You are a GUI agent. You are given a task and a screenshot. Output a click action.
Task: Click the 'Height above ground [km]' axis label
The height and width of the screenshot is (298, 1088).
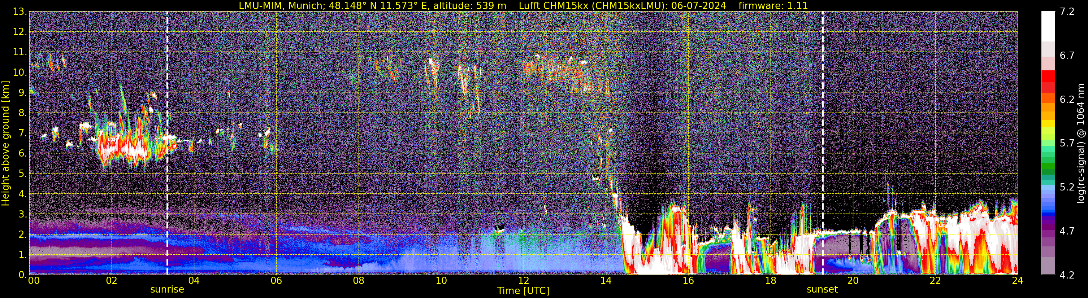point(5,143)
